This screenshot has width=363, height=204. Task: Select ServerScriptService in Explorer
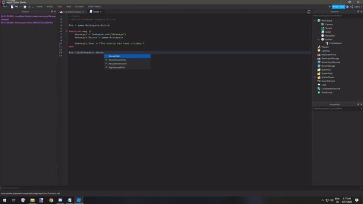pos(331,62)
